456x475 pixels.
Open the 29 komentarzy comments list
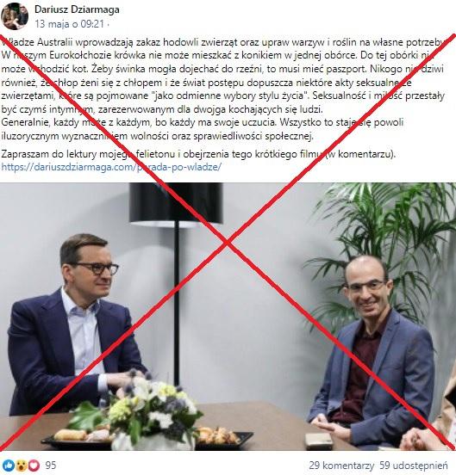(x=341, y=466)
